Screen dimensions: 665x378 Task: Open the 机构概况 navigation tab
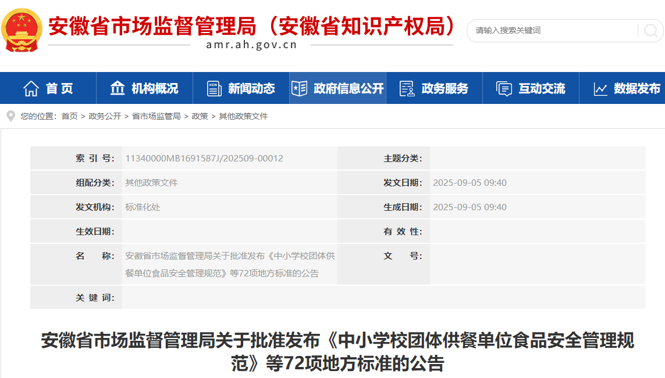point(145,88)
